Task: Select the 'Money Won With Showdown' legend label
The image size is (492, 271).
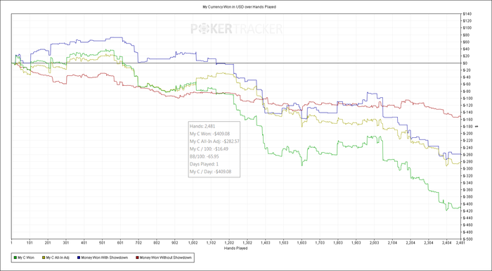Action: tap(104, 258)
